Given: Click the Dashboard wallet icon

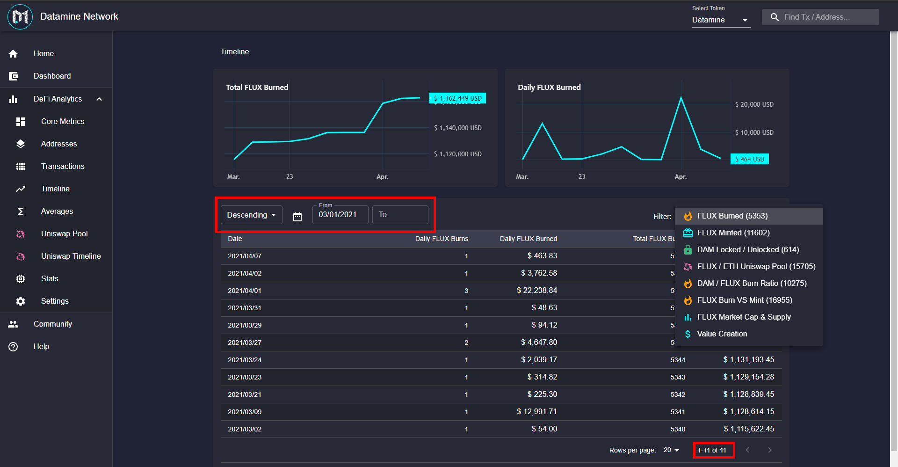Looking at the screenshot, I should pos(13,76).
